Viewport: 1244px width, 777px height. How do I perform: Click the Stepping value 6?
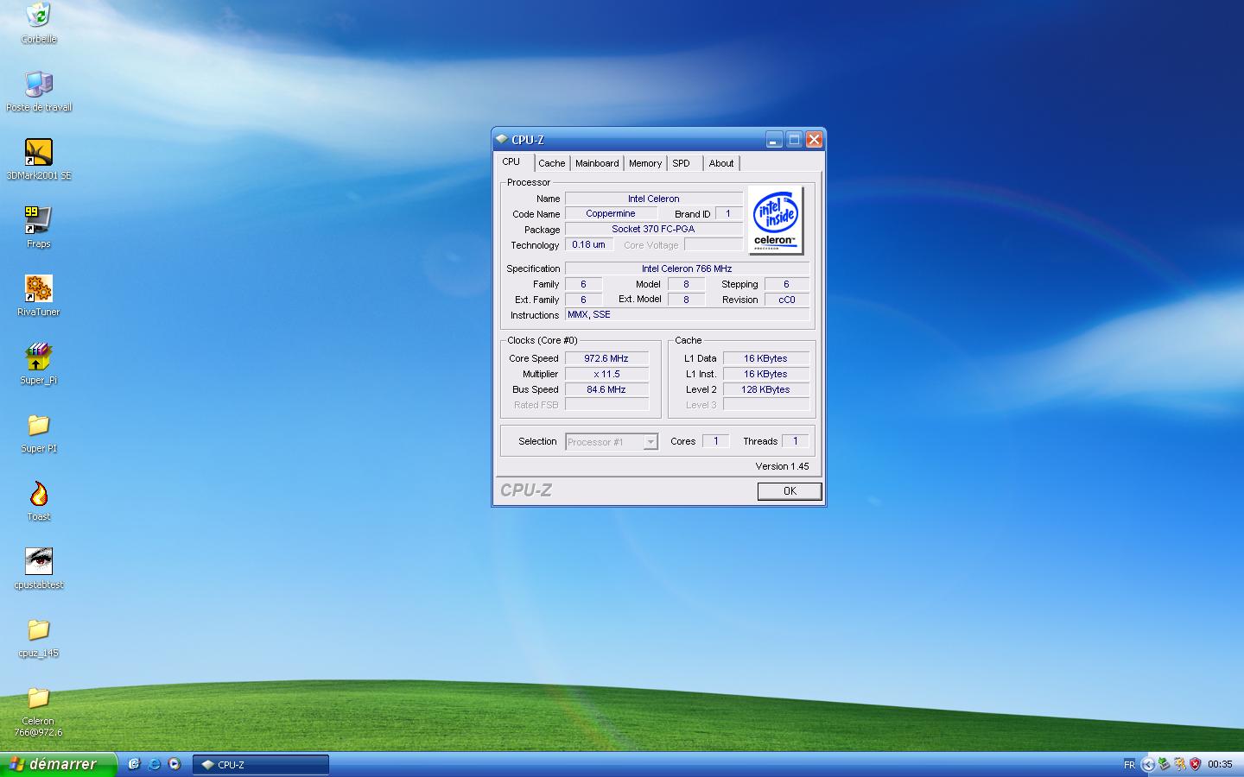[x=787, y=284]
